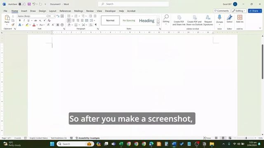264x148 pixels.
Task: Expand the Font Color dropdown arrow
Action: 37,25
